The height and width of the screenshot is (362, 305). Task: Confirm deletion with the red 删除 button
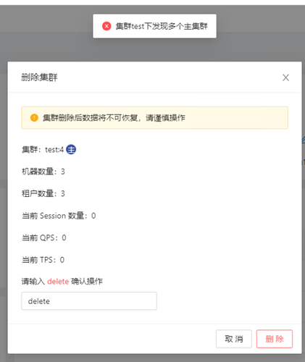click(275, 339)
